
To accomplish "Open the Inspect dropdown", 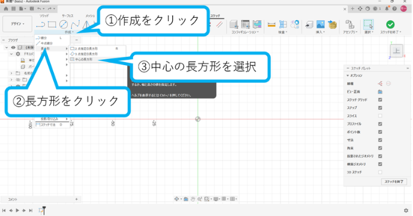I will (283, 32).
